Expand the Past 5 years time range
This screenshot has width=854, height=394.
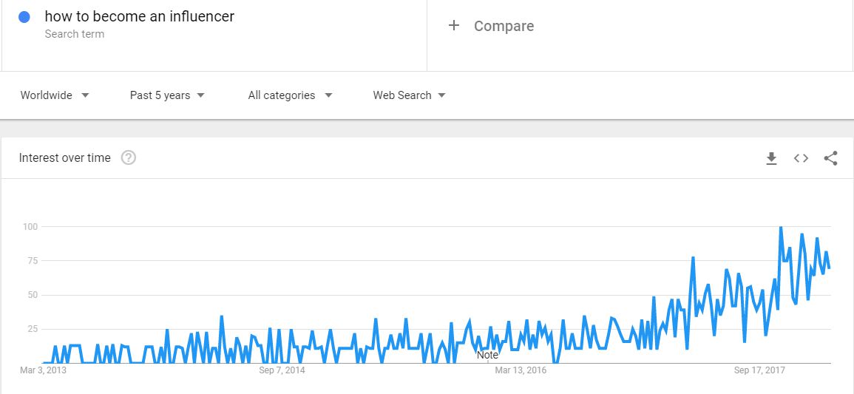tap(167, 95)
